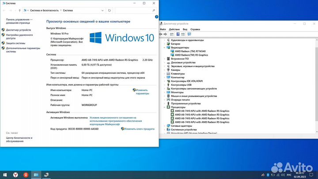This screenshot has height=179, width=318.
Task: Click РУС language indicator in tray
Action: [x=289, y=175]
